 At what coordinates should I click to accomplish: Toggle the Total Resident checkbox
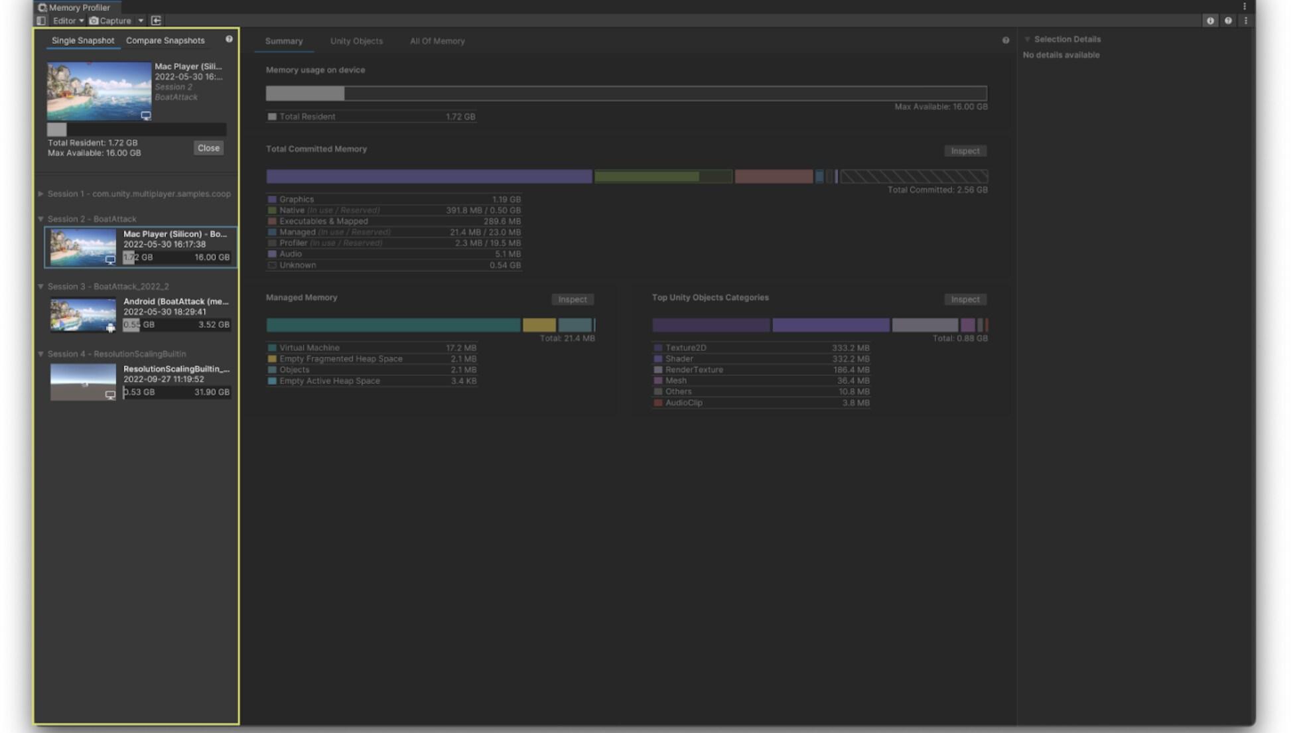(x=271, y=116)
